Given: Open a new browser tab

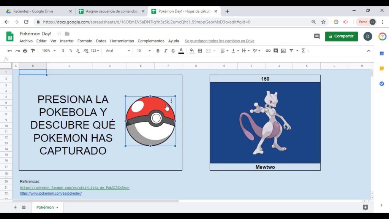Looking at the screenshot, I should pyautogui.click(x=227, y=11).
